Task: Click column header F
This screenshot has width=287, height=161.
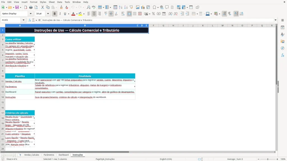Action: [153, 25]
